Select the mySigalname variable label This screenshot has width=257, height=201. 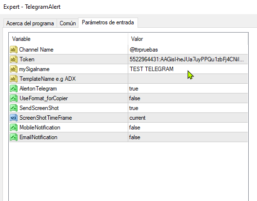[x=34, y=69]
